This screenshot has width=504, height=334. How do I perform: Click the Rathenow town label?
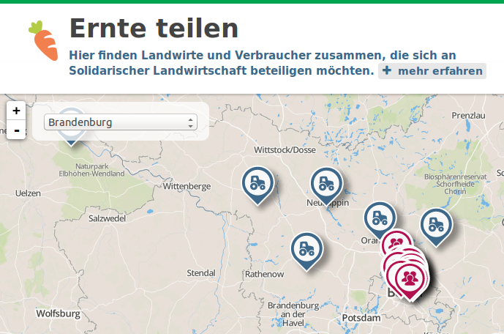264,274
